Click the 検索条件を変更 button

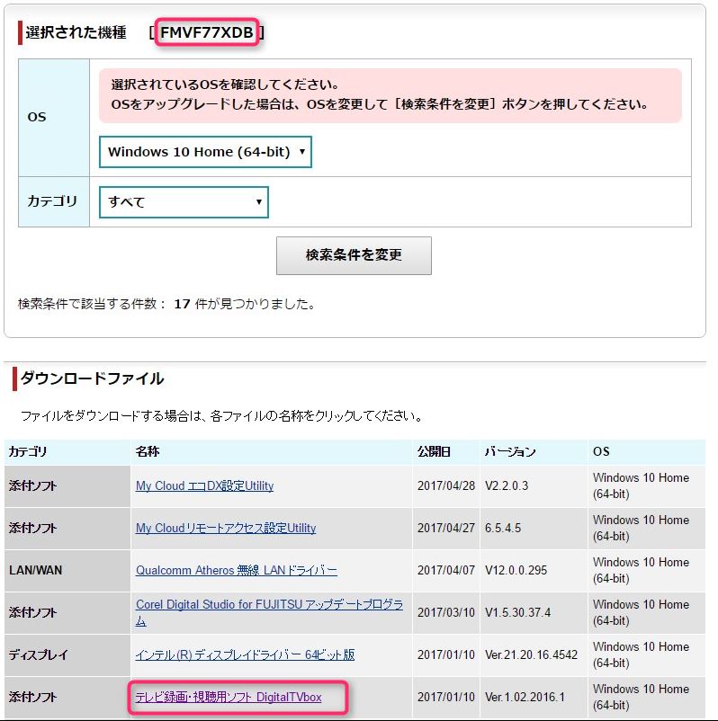point(354,255)
